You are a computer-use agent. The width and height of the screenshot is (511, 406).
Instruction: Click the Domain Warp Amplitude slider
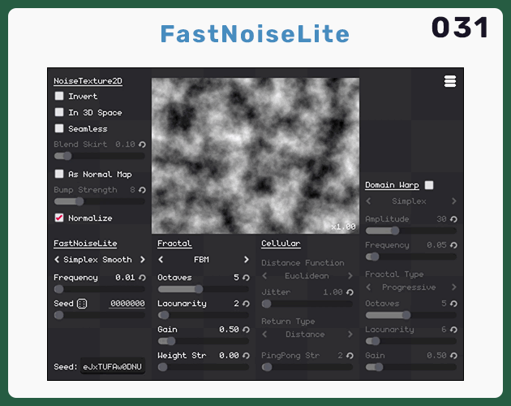(x=411, y=231)
